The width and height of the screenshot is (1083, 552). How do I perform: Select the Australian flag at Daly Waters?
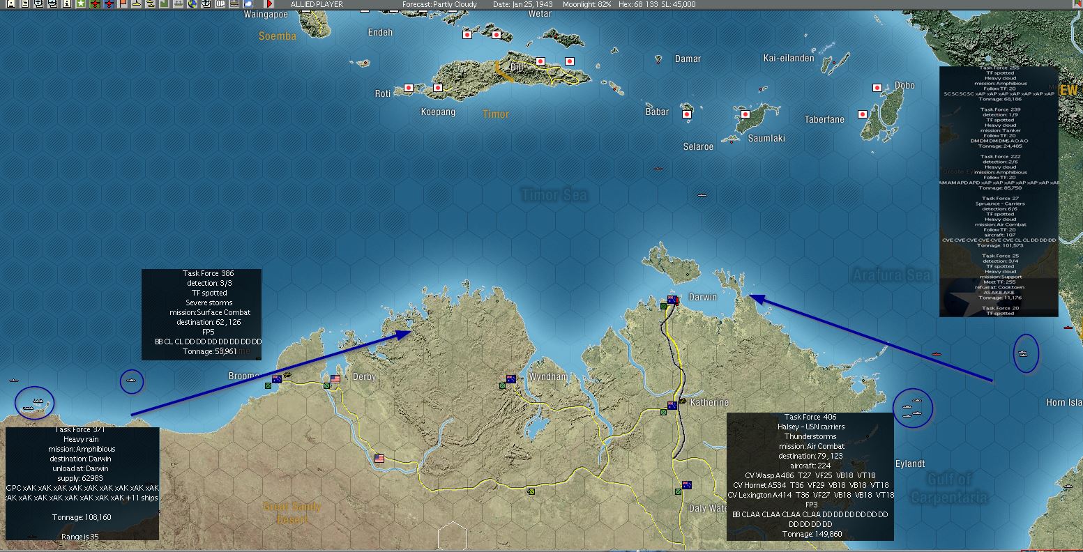687,485
